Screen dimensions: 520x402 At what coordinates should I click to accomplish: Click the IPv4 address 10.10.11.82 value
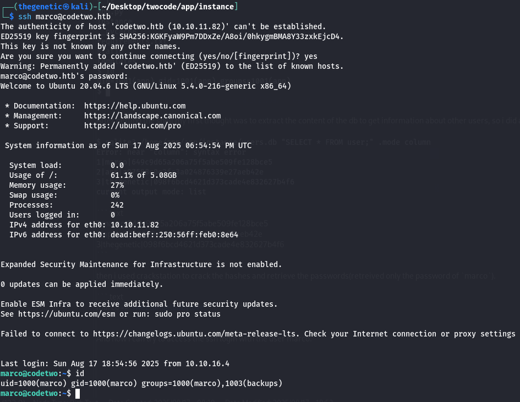point(135,225)
